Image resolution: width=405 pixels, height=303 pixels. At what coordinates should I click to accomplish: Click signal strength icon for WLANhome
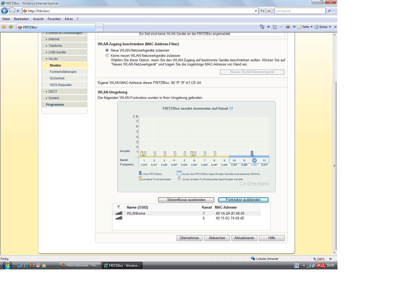(x=119, y=213)
